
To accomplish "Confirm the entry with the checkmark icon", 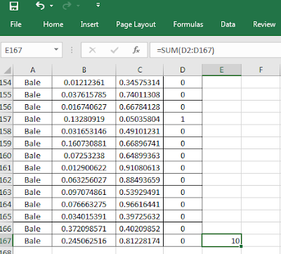I will 115,50.
